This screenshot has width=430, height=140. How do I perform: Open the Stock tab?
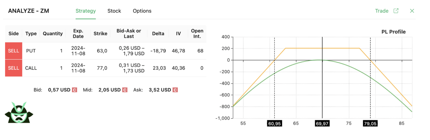point(114,11)
